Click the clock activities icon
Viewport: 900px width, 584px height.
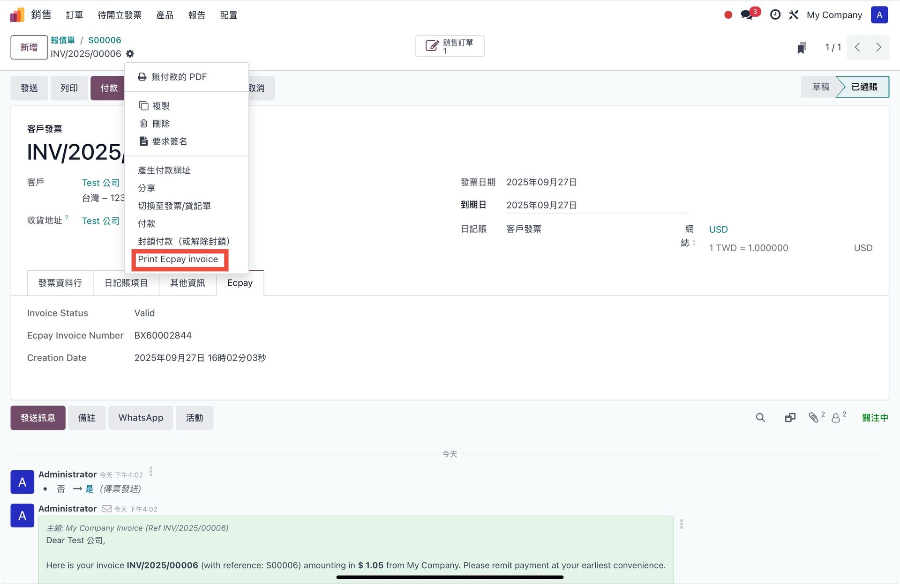[x=775, y=15]
